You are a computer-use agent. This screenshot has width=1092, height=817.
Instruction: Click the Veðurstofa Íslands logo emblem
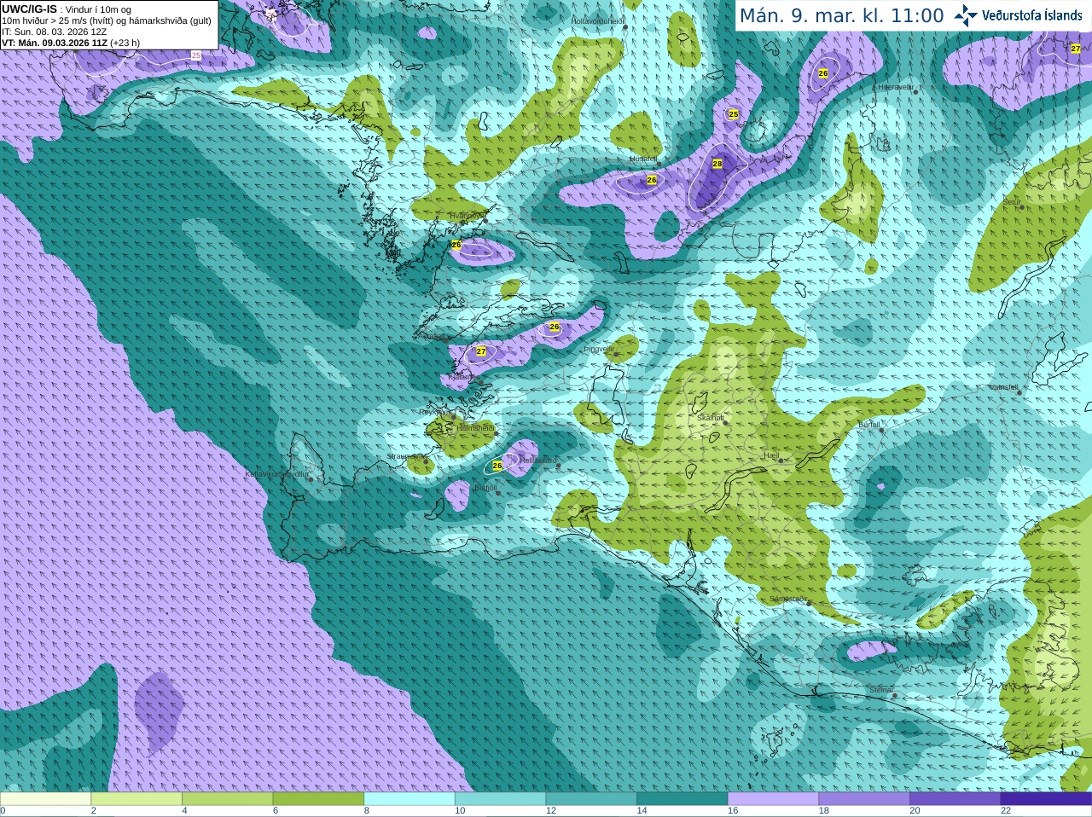coord(966,14)
